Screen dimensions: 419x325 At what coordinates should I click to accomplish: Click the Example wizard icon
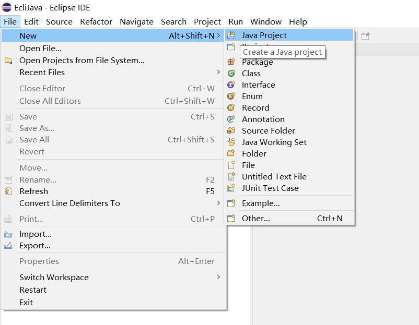point(231,203)
